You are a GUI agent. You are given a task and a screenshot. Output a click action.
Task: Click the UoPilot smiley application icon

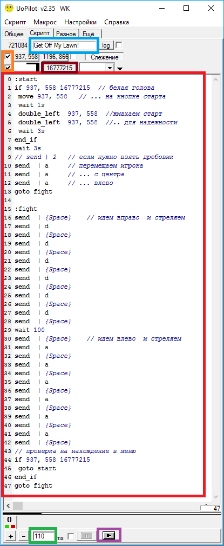click(9, 8)
